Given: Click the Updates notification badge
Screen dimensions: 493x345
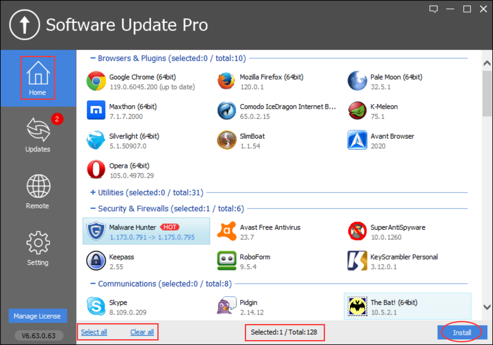Looking at the screenshot, I should pyautogui.click(x=57, y=119).
